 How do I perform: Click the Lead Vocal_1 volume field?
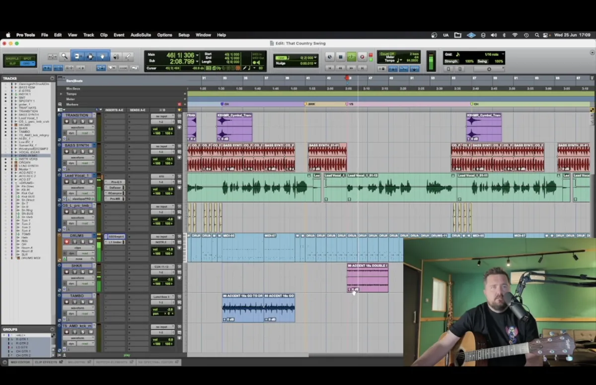[x=162, y=189]
